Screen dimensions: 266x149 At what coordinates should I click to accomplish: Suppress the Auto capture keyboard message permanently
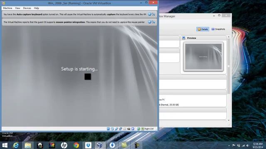(153, 14)
